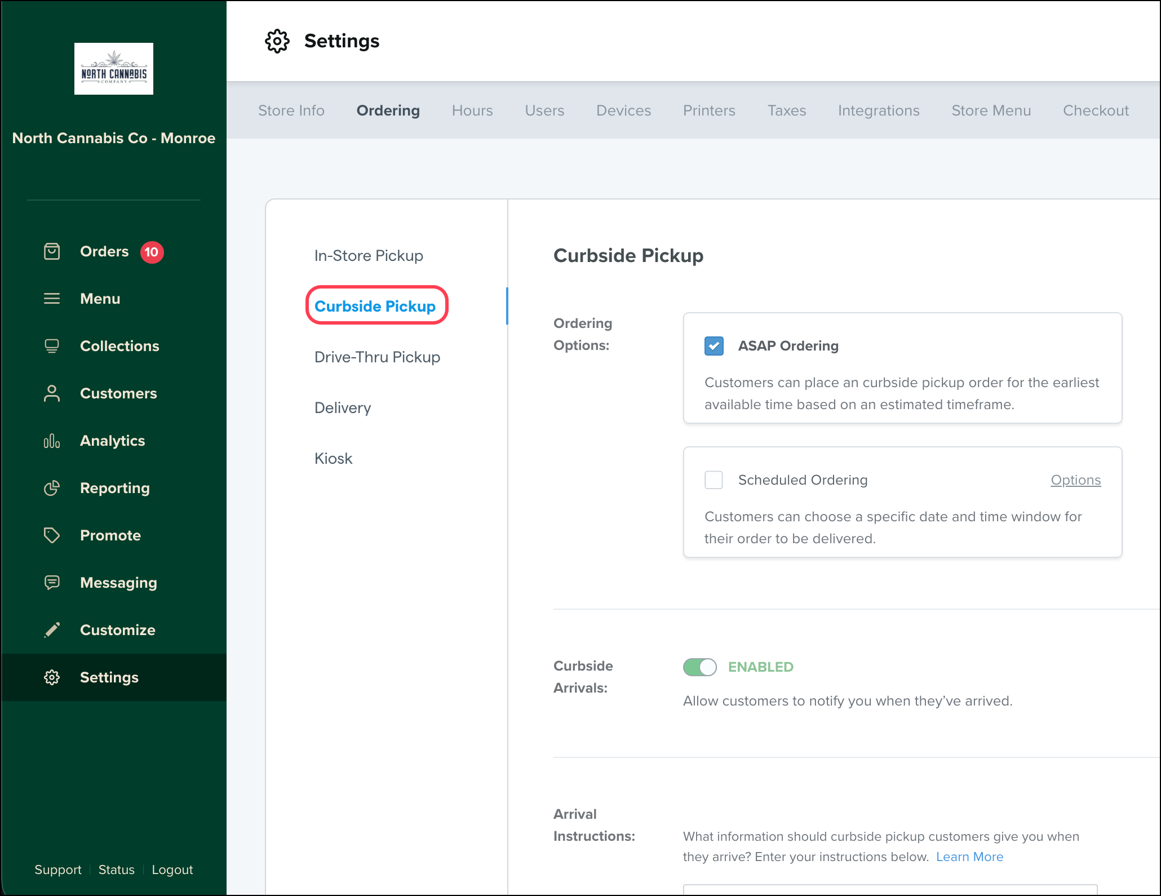Viewport: 1161px width, 896px height.
Task: Go to the Devices tab
Action: coord(624,110)
